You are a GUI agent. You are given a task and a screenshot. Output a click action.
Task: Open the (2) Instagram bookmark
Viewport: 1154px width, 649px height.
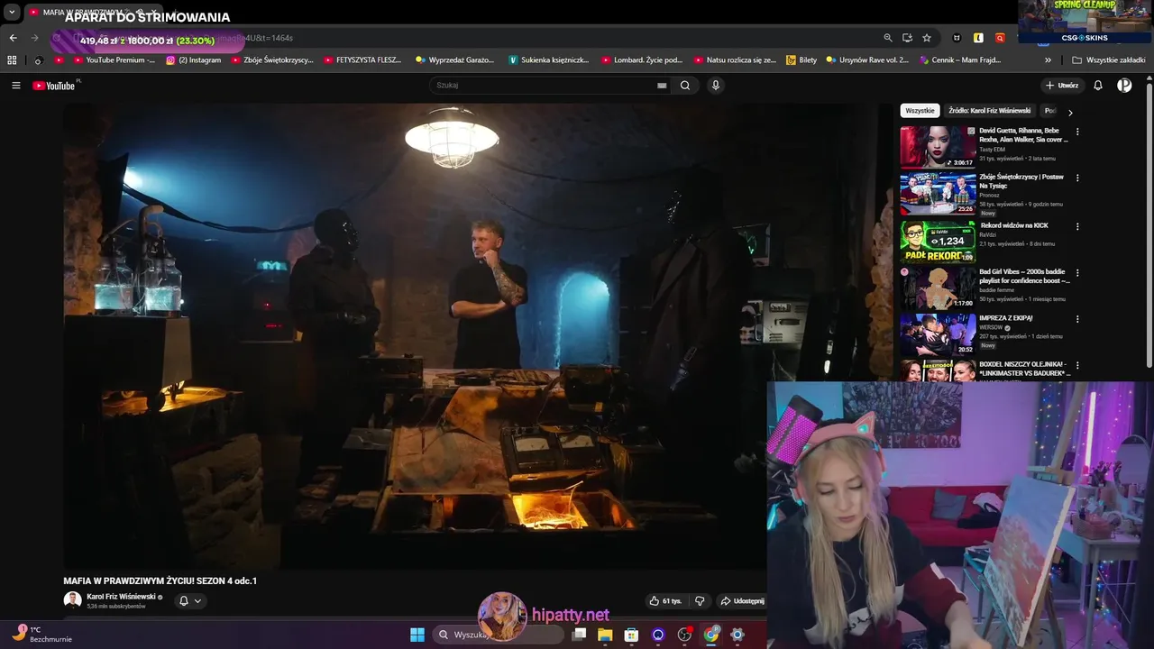(x=194, y=60)
